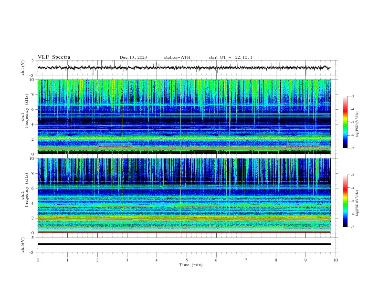Viewport: 378px width, 292px height.
Task: Click ch.1 log(PSD) colorbar label
Action: click(357, 125)
